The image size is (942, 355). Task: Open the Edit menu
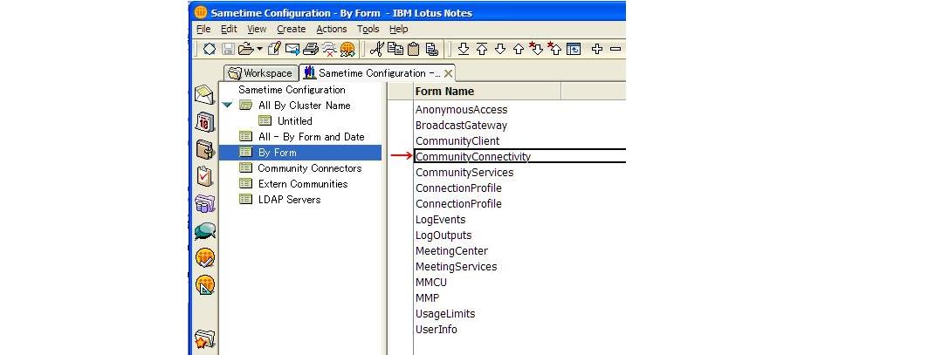pyautogui.click(x=229, y=29)
